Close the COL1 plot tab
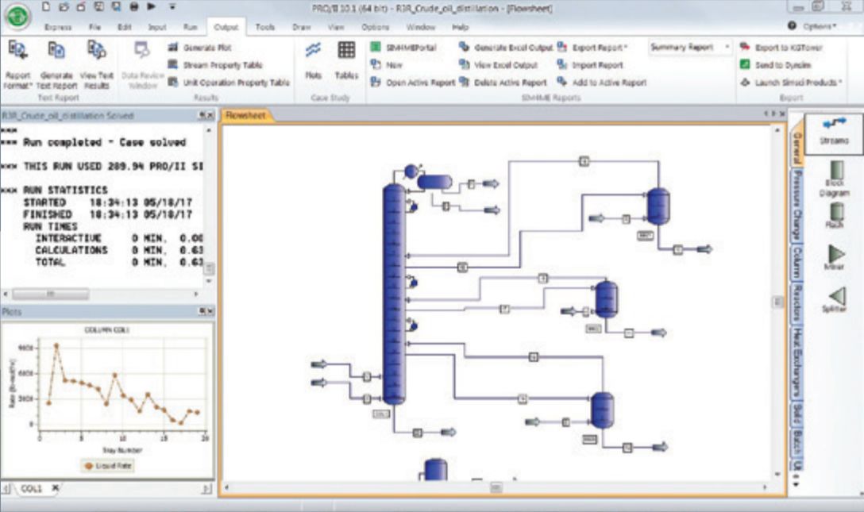 pos(55,488)
